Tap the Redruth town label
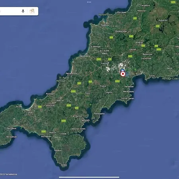This screenshot has width=179, height=179. 60,101
